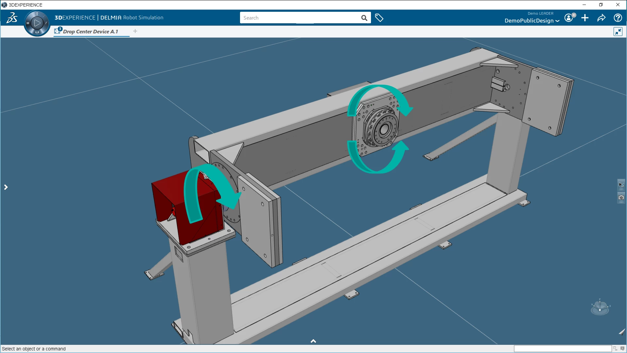Image resolution: width=627 pixels, height=353 pixels.
Task: Click the 3D quadrant of the compass
Action: 28,23
